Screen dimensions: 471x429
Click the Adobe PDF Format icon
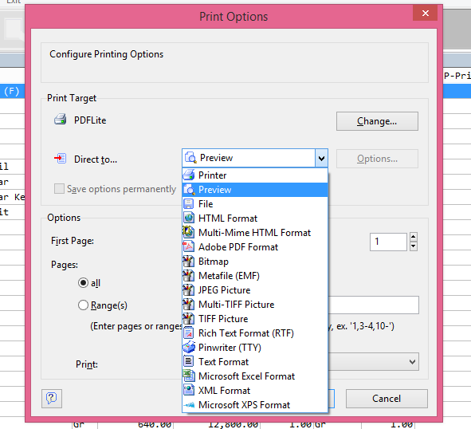click(x=189, y=247)
